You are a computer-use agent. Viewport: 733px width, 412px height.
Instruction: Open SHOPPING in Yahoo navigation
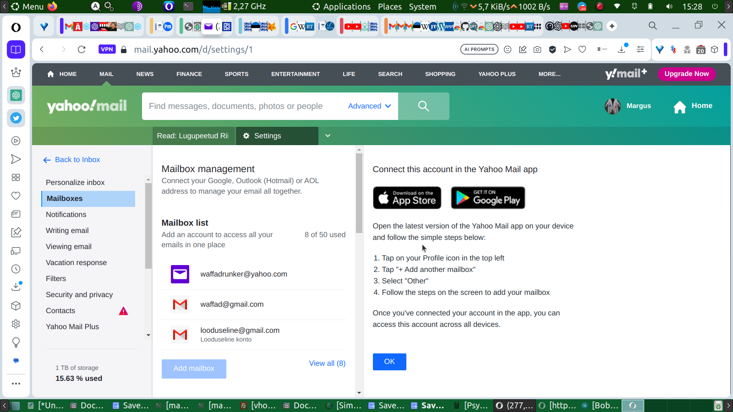pyautogui.click(x=440, y=74)
